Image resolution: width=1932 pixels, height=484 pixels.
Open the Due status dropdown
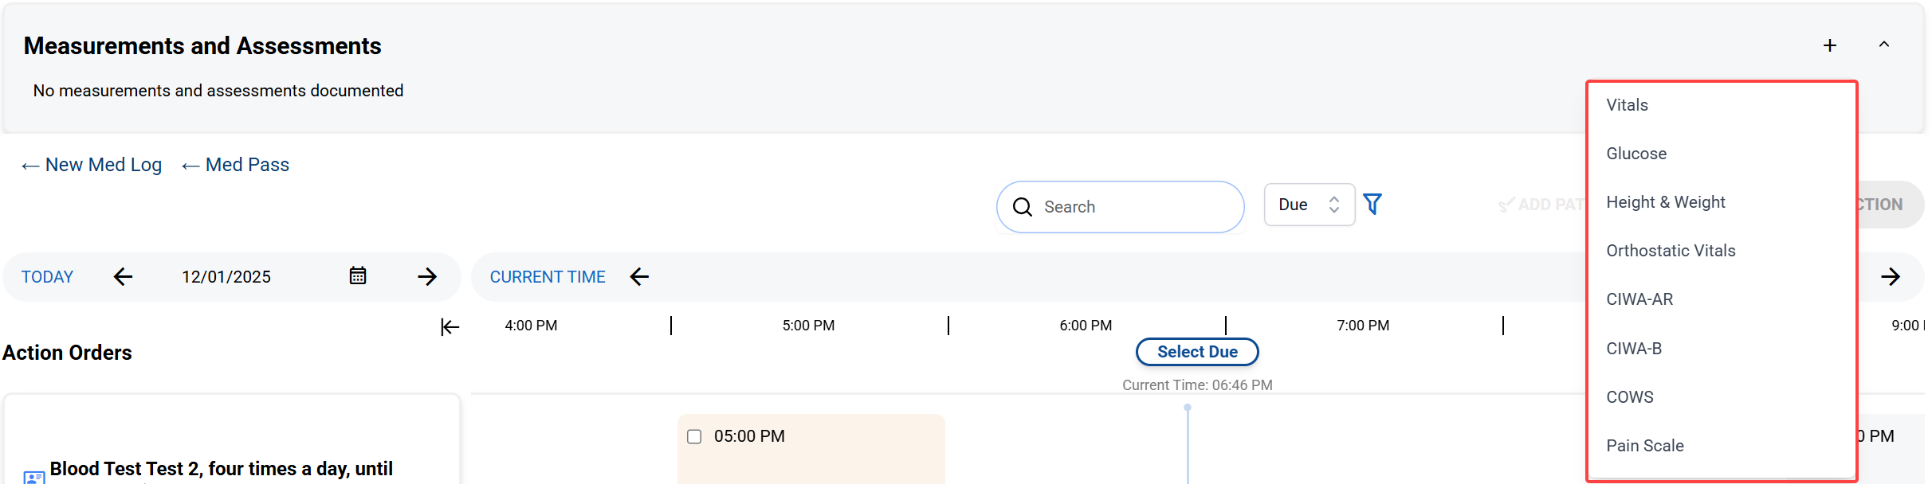(x=1309, y=205)
